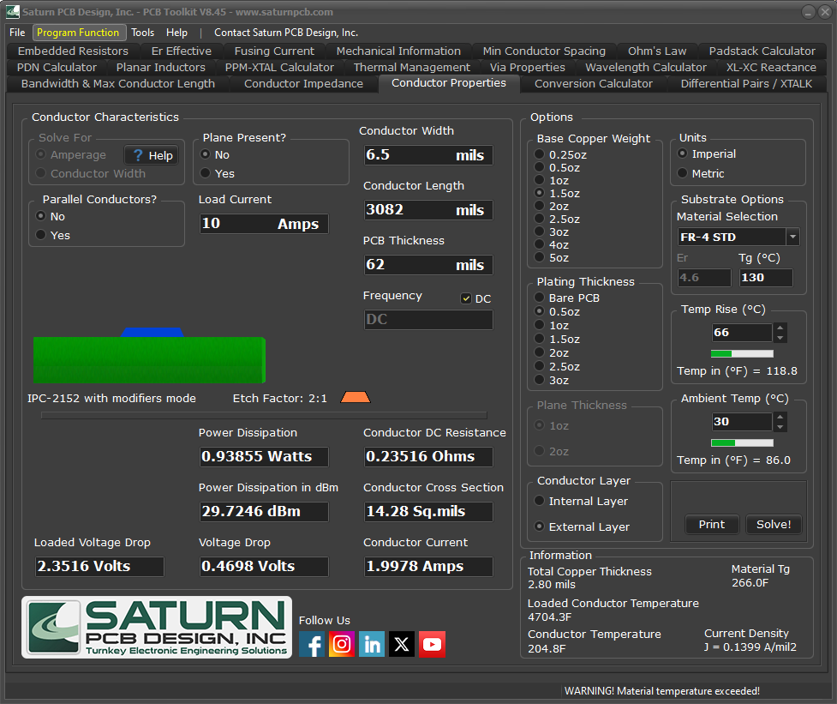Select Plane Present No option
Screen dimensions: 837x704
pos(214,154)
